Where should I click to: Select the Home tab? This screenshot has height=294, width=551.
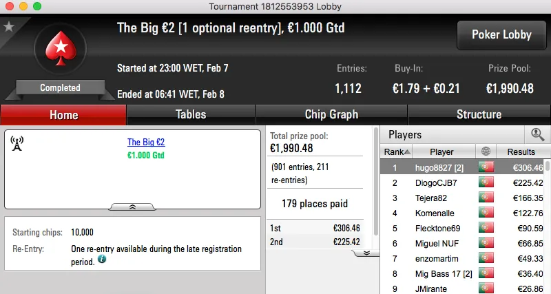point(63,115)
